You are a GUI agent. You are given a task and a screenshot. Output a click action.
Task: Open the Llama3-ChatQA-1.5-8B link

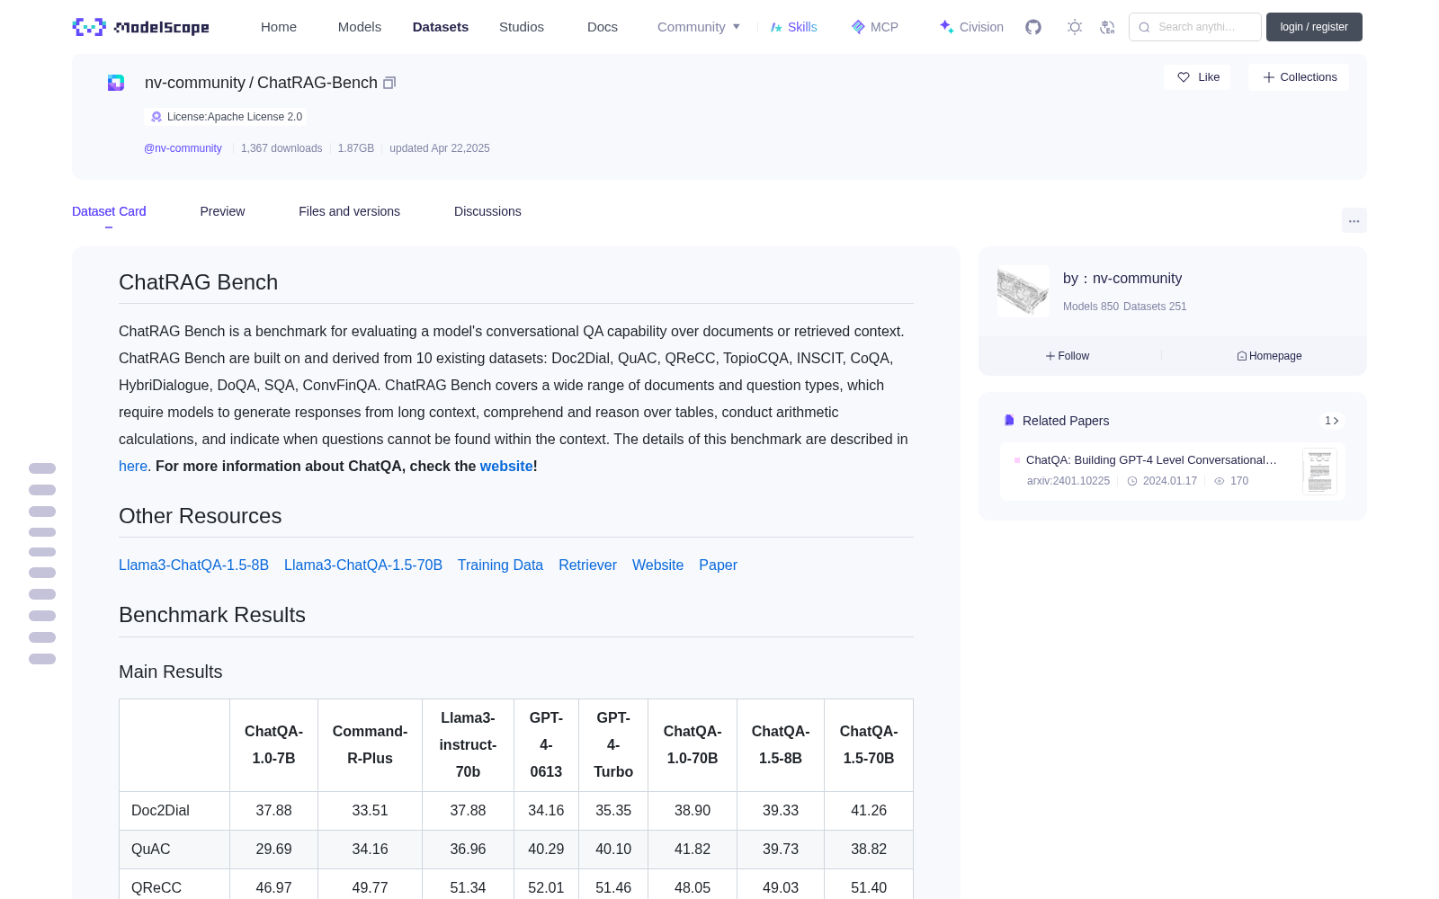193,565
